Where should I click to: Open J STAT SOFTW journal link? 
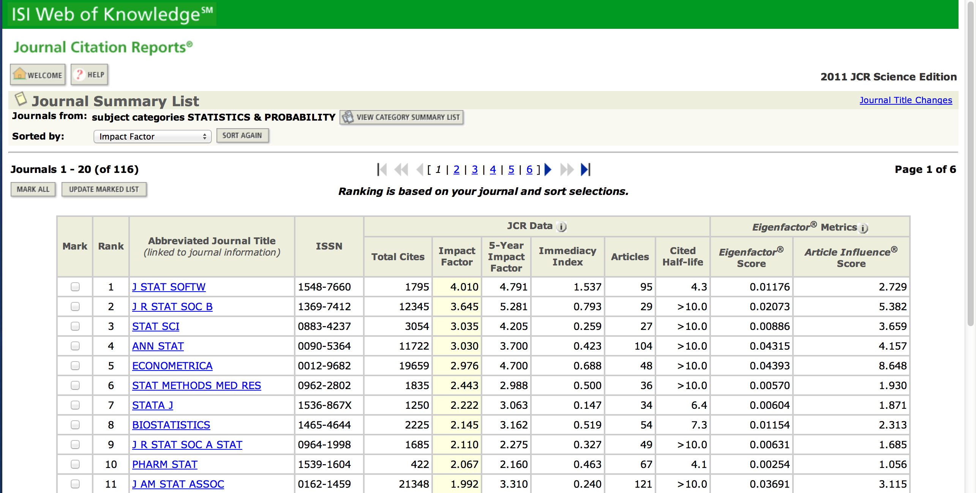point(169,287)
